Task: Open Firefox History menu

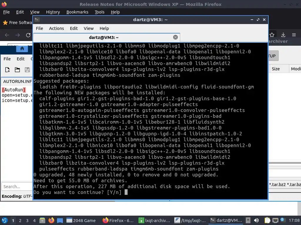Action: click(x=53, y=12)
